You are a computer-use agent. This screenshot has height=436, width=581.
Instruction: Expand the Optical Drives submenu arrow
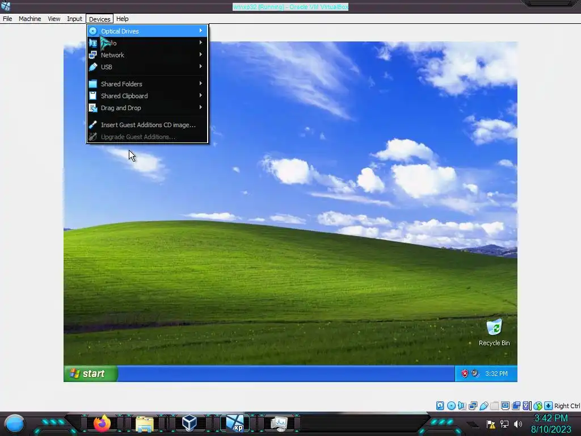click(201, 31)
